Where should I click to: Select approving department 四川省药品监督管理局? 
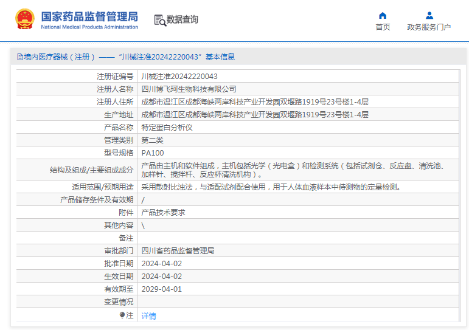pyautogui.click(x=178, y=251)
